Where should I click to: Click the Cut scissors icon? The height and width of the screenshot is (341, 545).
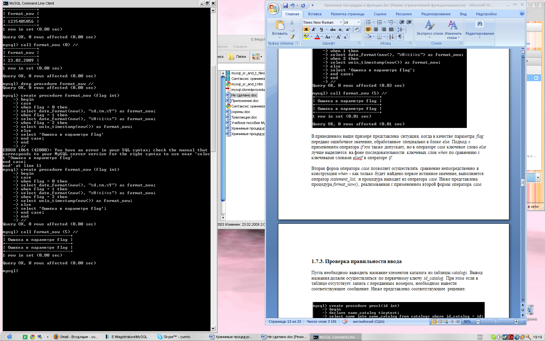(292, 22)
